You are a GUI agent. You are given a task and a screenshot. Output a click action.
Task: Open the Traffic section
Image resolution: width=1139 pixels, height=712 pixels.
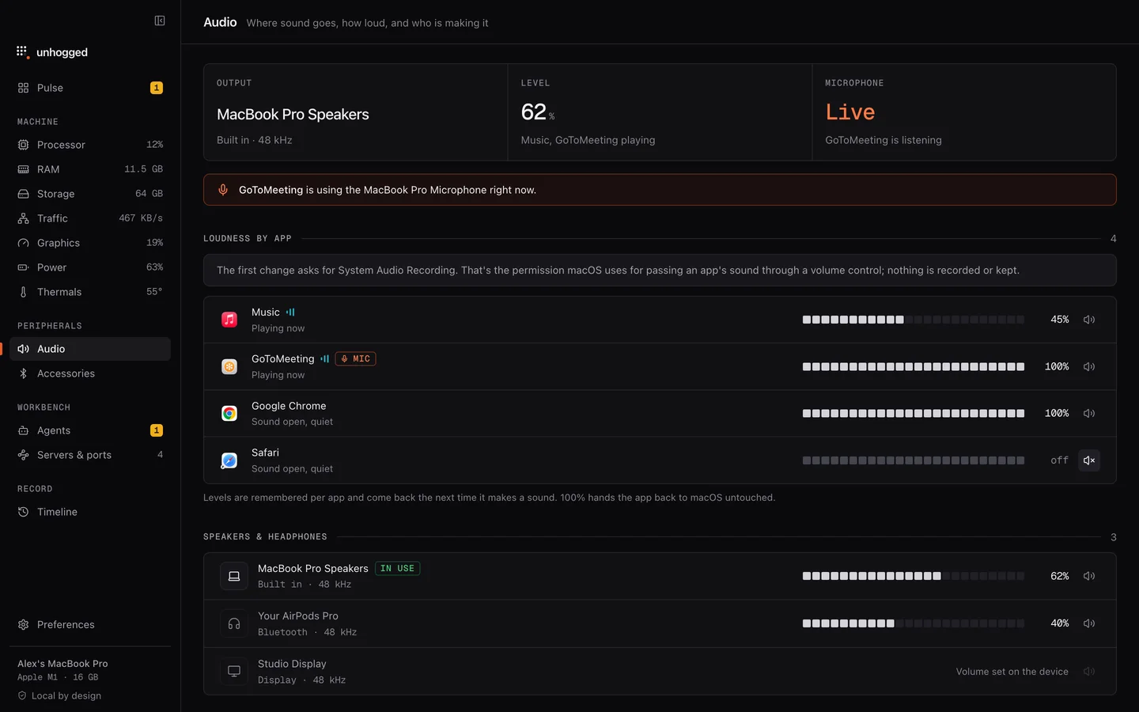pyautogui.click(x=90, y=218)
